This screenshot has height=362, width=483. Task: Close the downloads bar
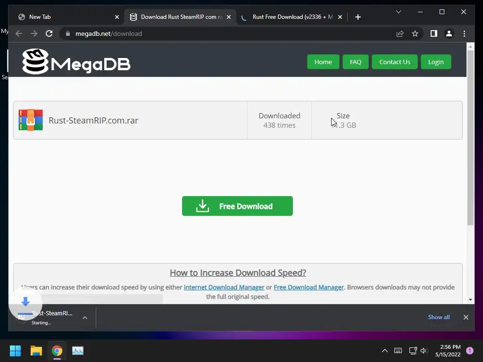point(466,317)
